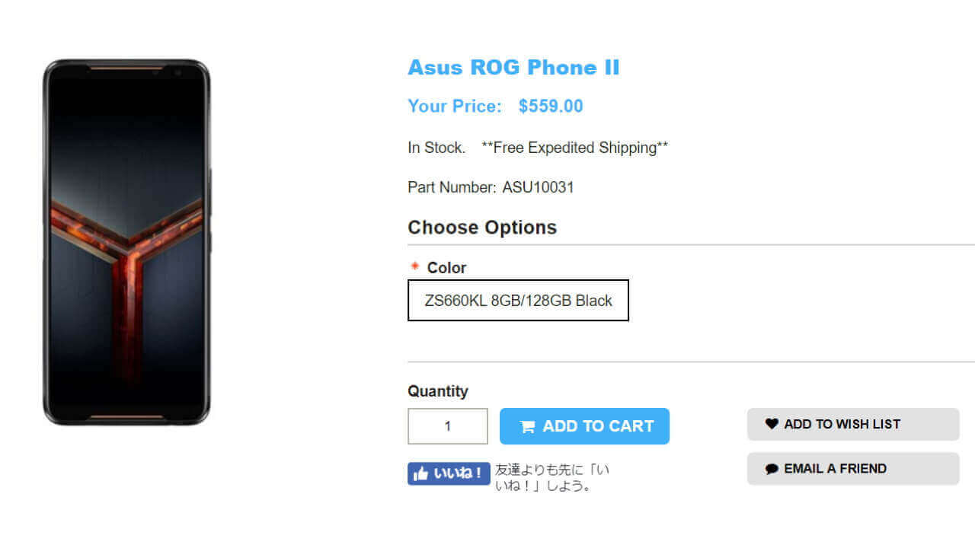Select the ZS660KL 8GB/128GB Black option
Image resolution: width=975 pixels, height=548 pixels.
[x=518, y=301]
